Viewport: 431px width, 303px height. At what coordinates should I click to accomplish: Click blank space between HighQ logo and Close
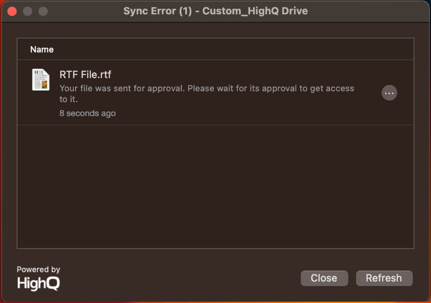tap(180, 278)
